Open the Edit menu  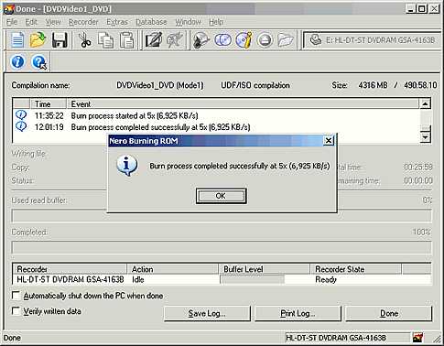tap(31, 22)
